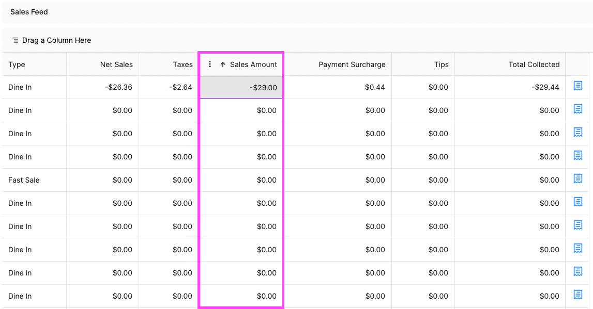Click the -$2.64 Taxes cell

(x=180, y=87)
